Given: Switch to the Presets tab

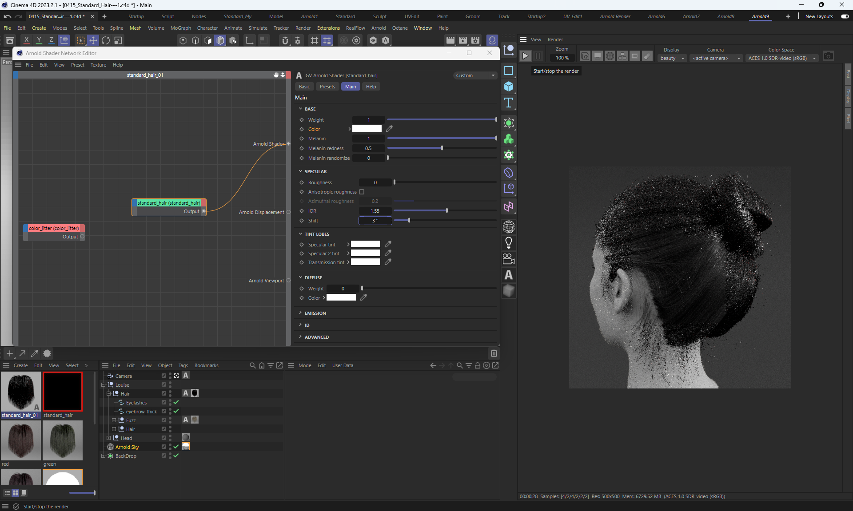Looking at the screenshot, I should [x=327, y=87].
